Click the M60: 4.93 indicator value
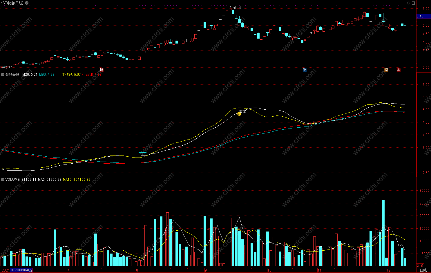Image resolution: width=431 pixels, height=273 pixels. [47, 75]
